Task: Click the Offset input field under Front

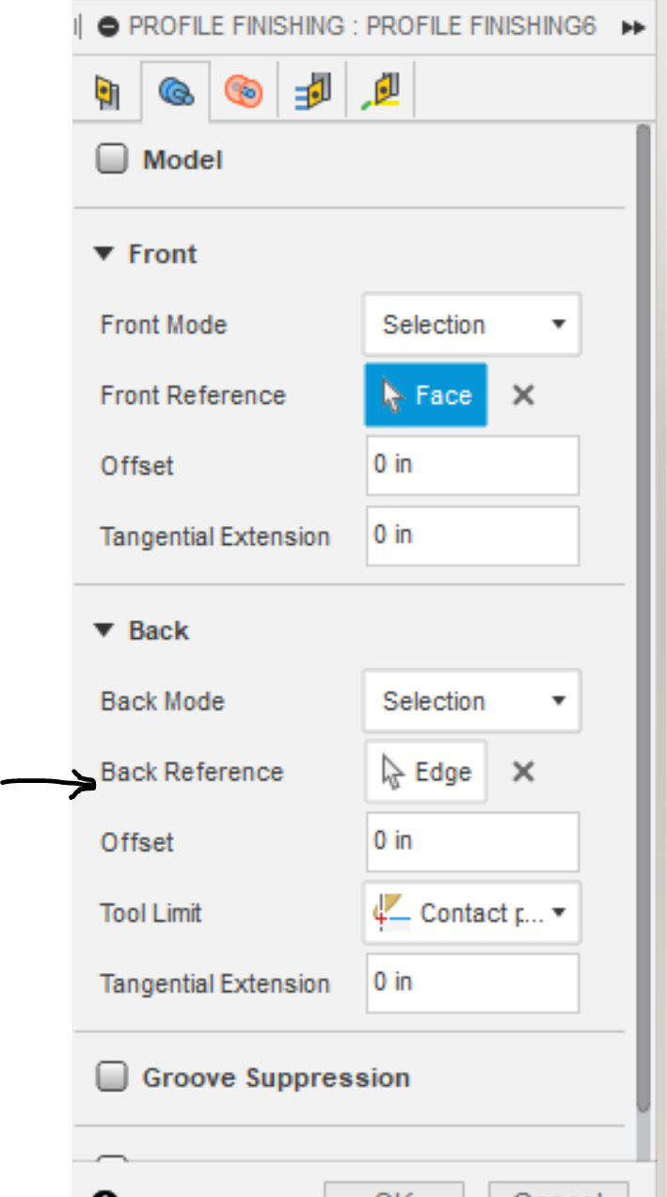Action: [x=470, y=466]
